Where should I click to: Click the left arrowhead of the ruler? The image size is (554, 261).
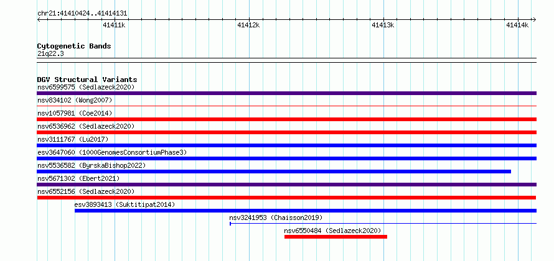39,19
